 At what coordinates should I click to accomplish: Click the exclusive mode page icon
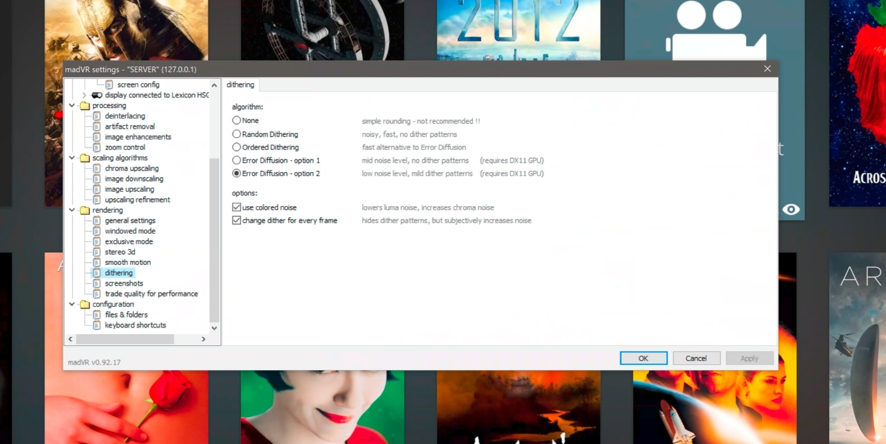(x=97, y=241)
